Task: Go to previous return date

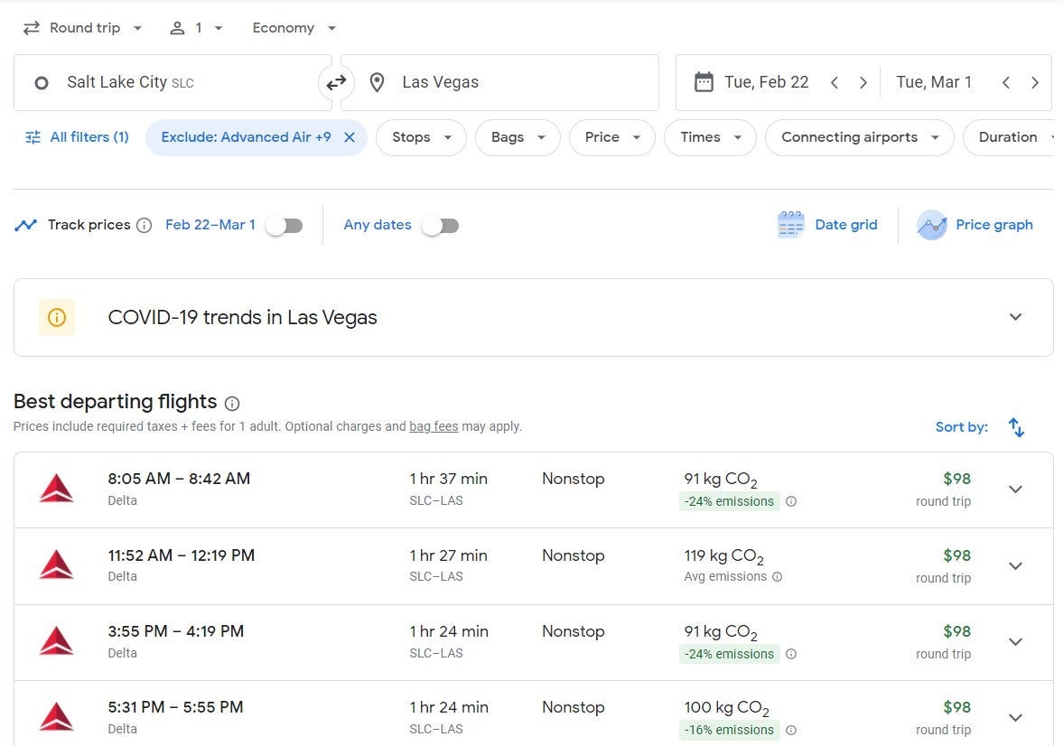Action: pos(1005,83)
